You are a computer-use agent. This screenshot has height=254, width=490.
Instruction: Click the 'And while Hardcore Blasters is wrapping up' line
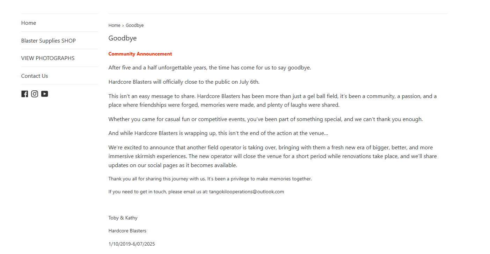click(218, 133)
